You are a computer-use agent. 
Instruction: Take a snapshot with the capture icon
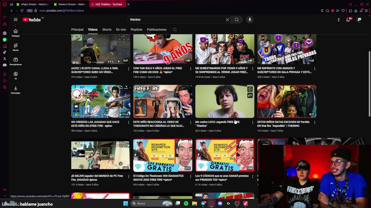[x=327, y=11]
